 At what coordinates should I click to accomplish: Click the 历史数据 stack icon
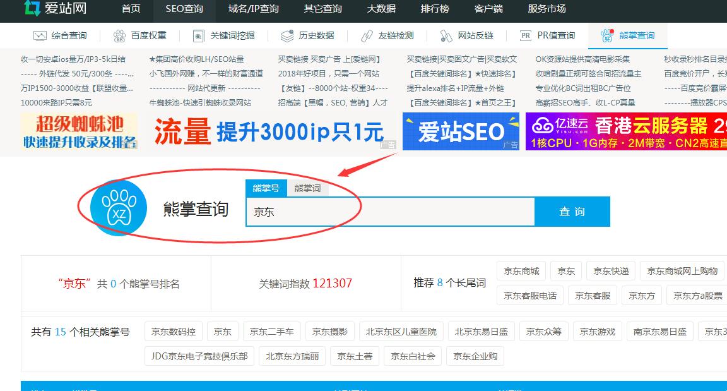(287, 36)
